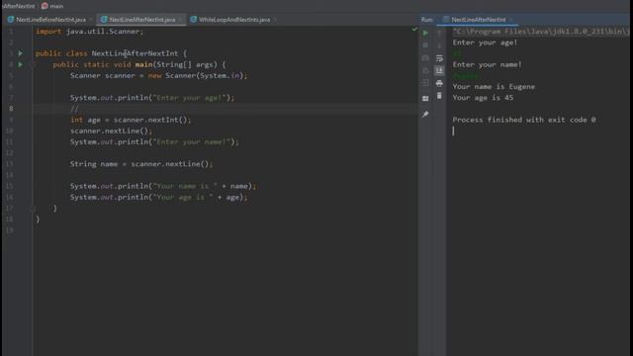Click the Stop process icon in Run panel

click(425, 45)
